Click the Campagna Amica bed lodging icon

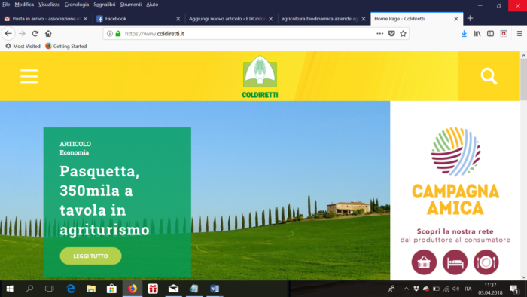(x=455, y=262)
